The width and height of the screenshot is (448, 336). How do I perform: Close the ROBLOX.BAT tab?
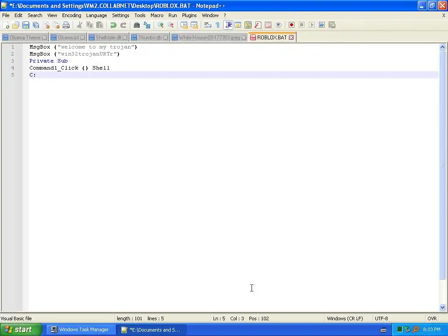291,38
